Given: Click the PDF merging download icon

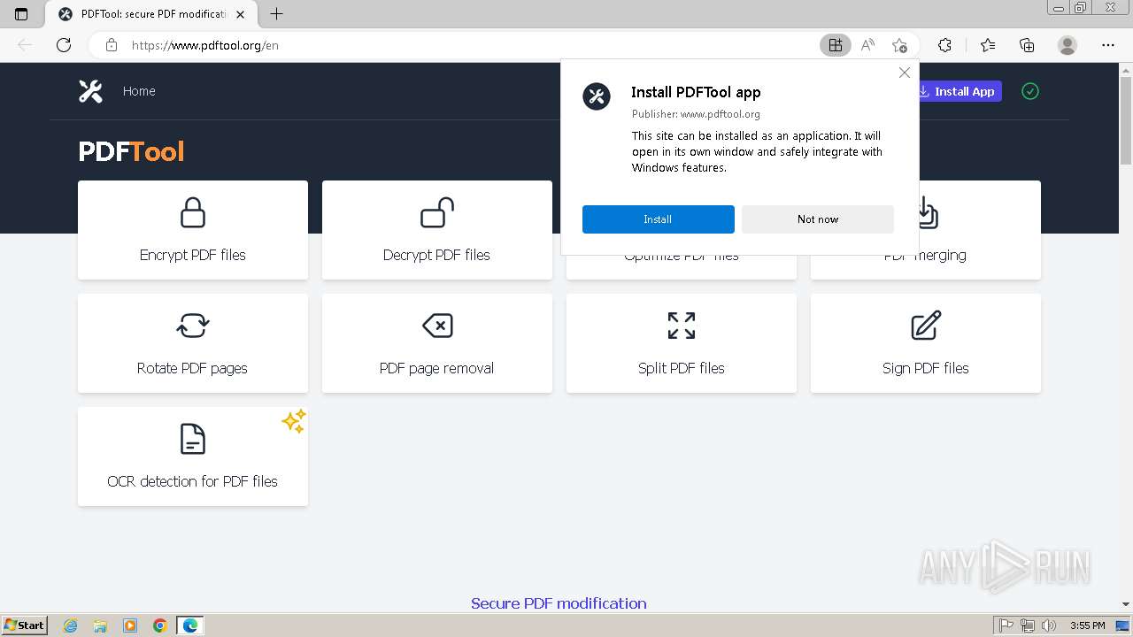Looking at the screenshot, I should (926, 213).
